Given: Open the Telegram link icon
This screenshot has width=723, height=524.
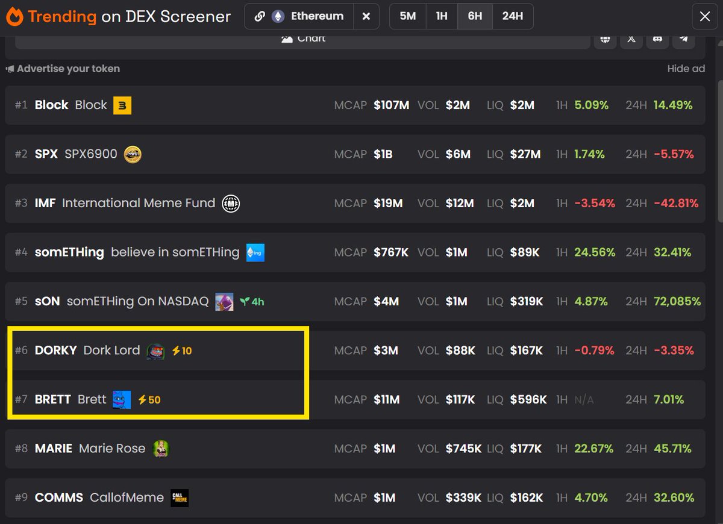Looking at the screenshot, I should point(683,40).
